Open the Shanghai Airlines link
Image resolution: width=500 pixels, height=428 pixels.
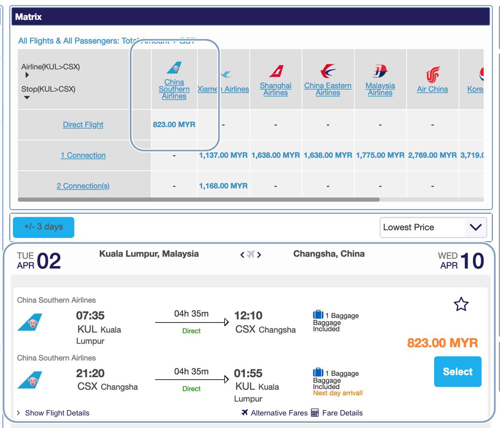[276, 89]
